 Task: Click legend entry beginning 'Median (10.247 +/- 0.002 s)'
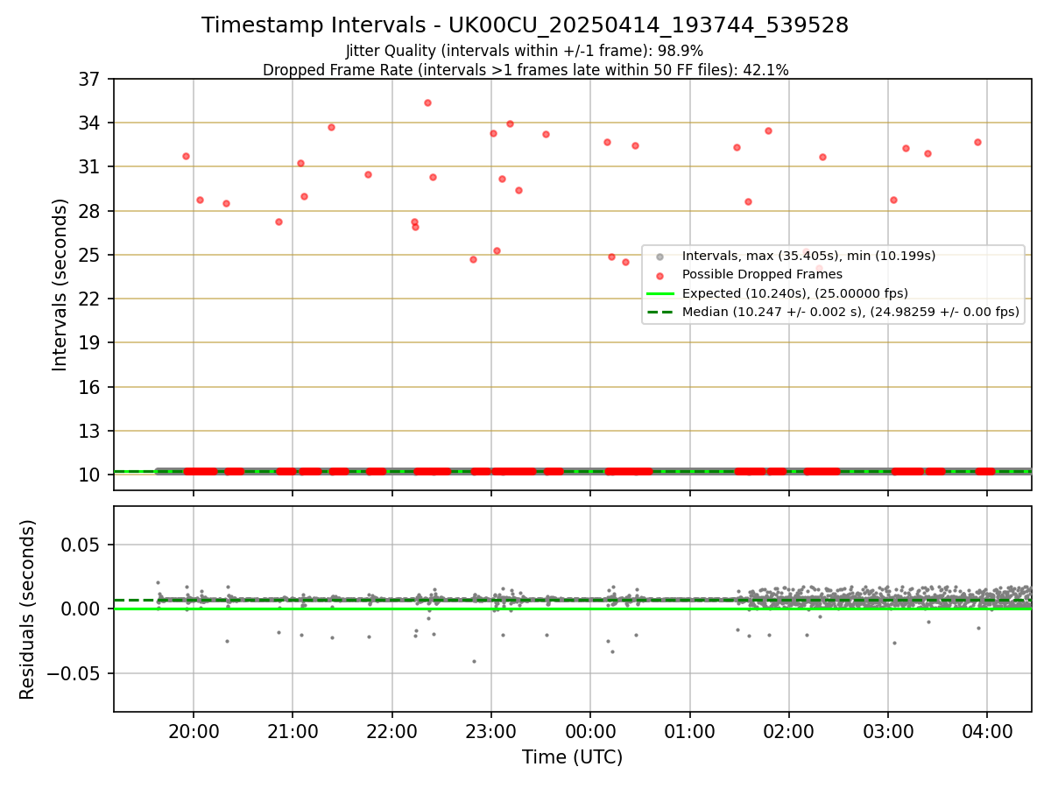tap(850, 312)
